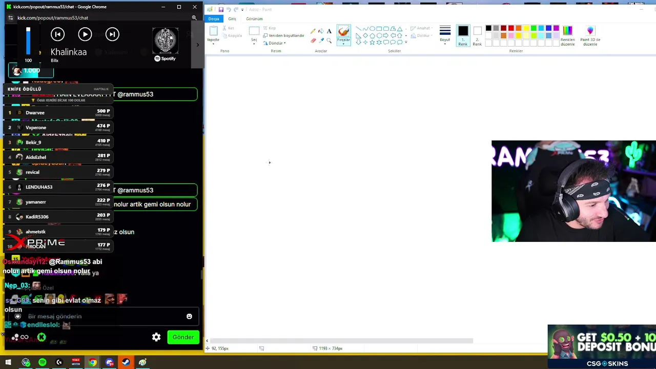Click Yeniden boyutlandır resize button

point(283,35)
